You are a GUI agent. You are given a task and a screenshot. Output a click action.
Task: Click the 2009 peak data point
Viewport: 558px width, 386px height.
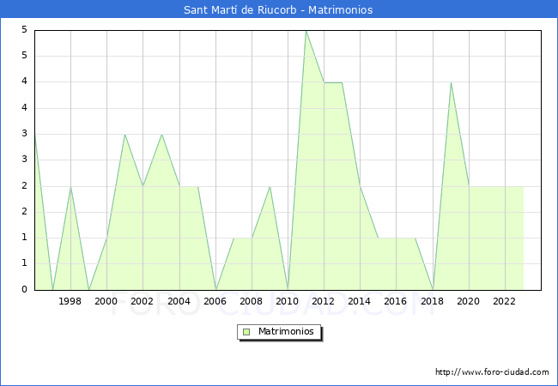[x=270, y=187]
